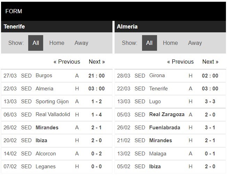Screen dimensions: 227x178
Task: Click the Lugo 3 - 3 score
Action: [x=210, y=102]
